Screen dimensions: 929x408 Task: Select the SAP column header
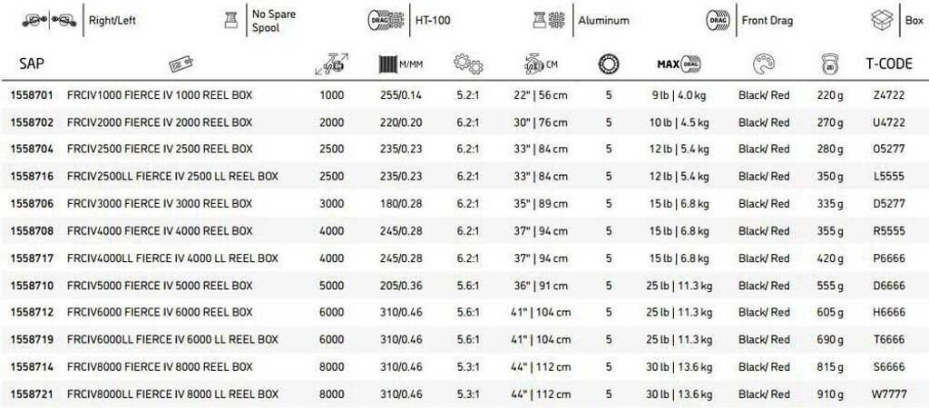(x=32, y=64)
